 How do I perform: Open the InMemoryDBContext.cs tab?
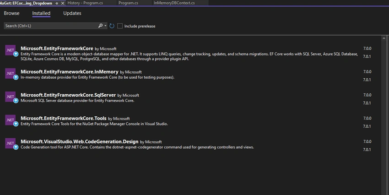click(x=174, y=3)
